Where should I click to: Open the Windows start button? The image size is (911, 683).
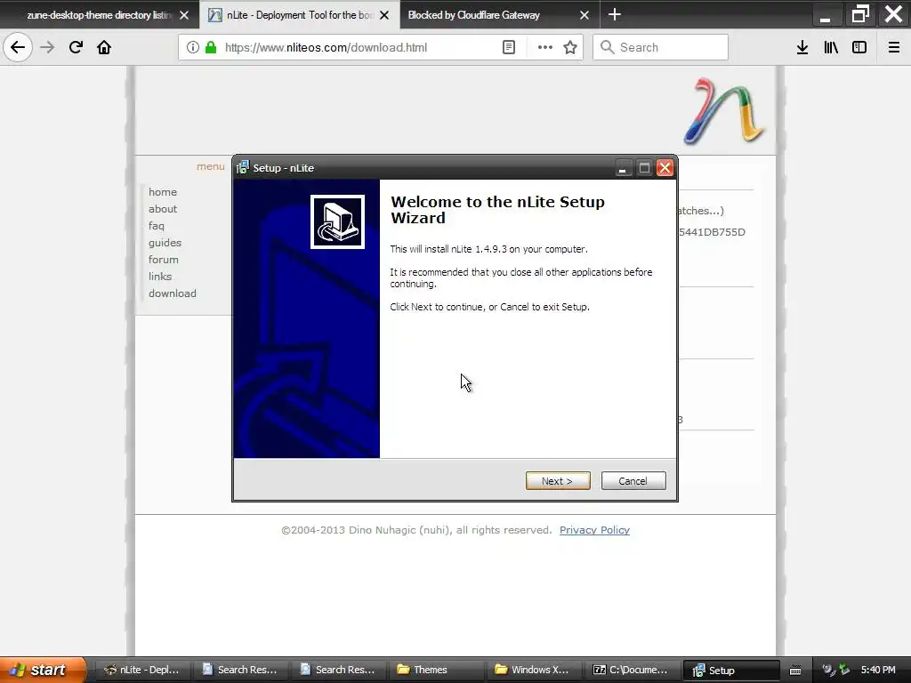pos(42,670)
